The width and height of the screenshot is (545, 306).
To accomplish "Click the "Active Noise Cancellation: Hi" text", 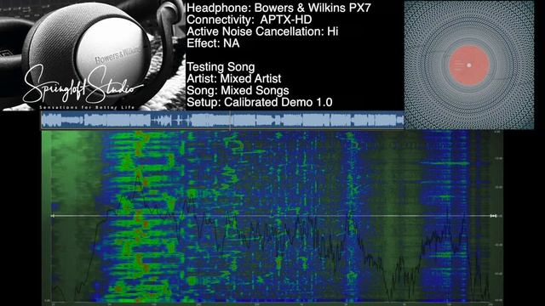I will click(x=262, y=31).
